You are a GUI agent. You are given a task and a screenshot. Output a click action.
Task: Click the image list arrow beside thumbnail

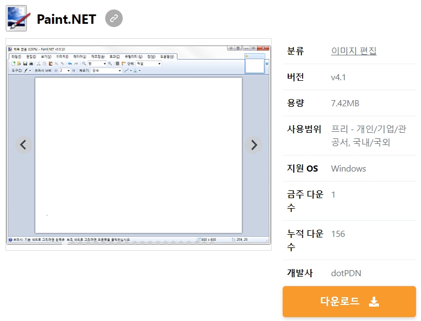click(x=267, y=64)
